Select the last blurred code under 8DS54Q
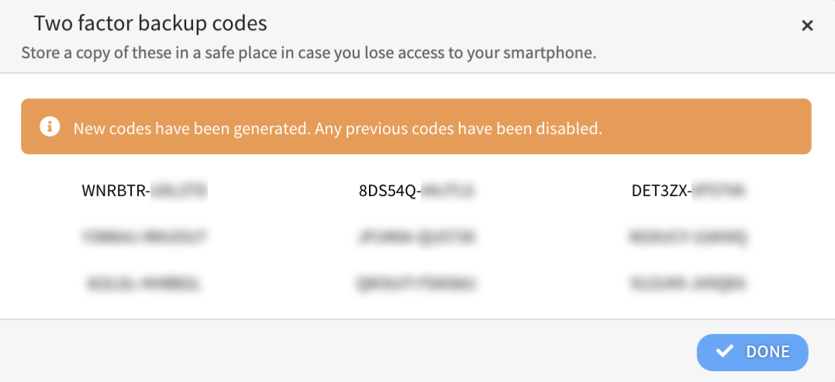 click(x=416, y=284)
